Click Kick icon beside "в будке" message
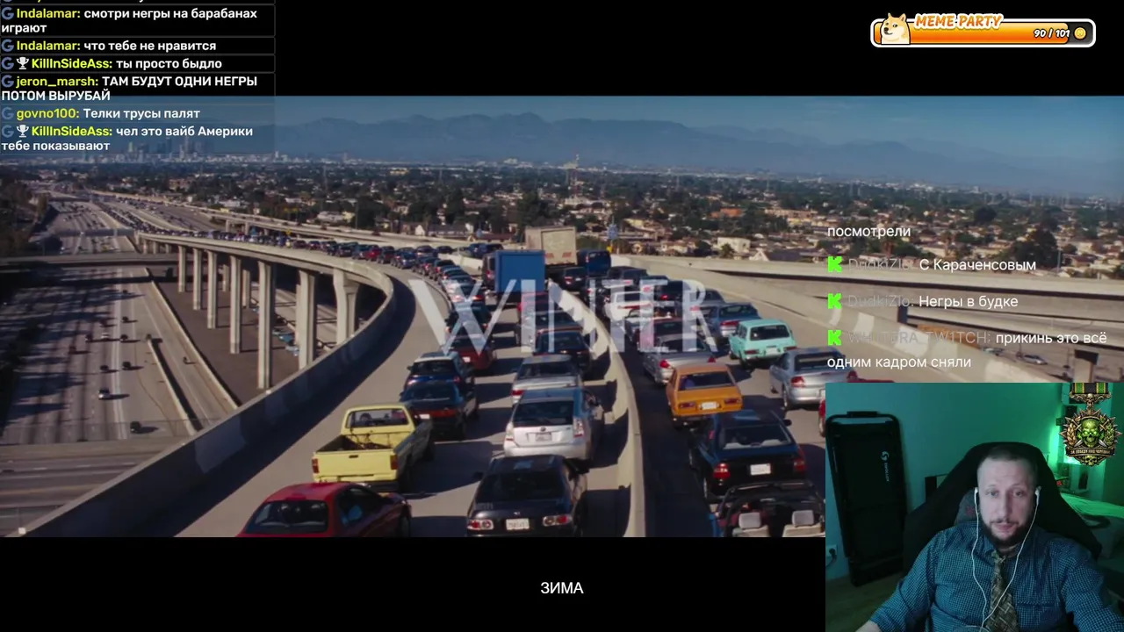Screen dimensions: 1124x632 point(834,301)
